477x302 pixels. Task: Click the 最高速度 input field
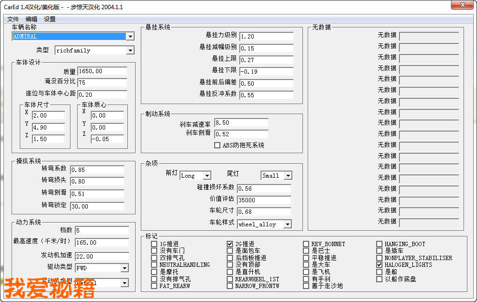tap(102, 243)
